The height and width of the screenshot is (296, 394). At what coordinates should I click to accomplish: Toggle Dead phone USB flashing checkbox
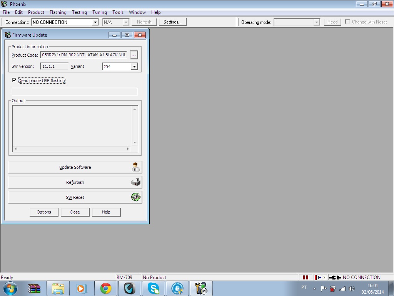click(14, 80)
